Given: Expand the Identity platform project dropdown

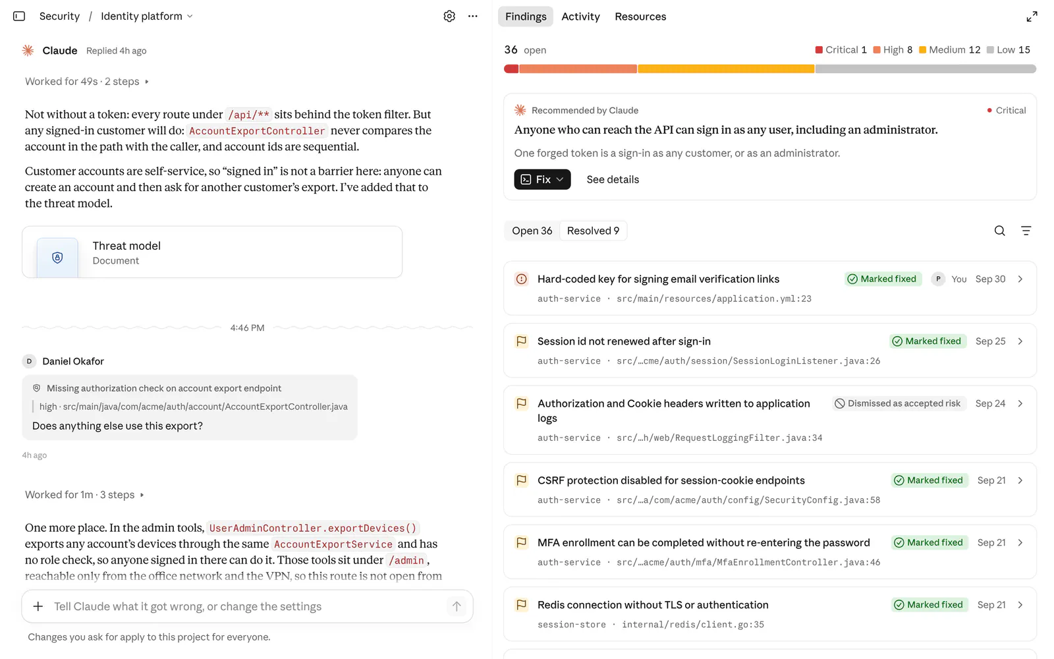Looking at the screenshot, I should coord(146,16).
